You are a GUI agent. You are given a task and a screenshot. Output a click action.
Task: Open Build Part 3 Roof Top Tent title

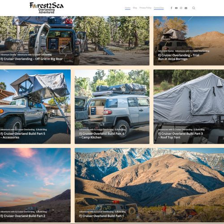[x=181, y=135]
